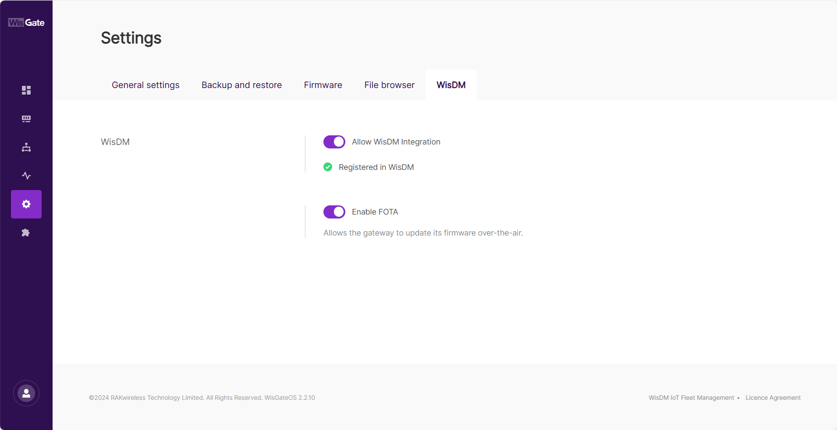The image size is (837, 430).
Task: Open the user account avatar icon
Action: point(26,393)
